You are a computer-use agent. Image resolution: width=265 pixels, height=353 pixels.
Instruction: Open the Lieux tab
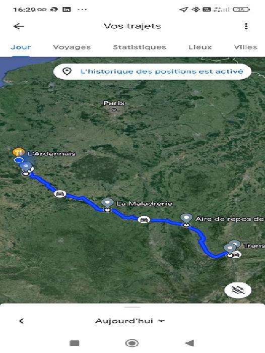[200, 47]
